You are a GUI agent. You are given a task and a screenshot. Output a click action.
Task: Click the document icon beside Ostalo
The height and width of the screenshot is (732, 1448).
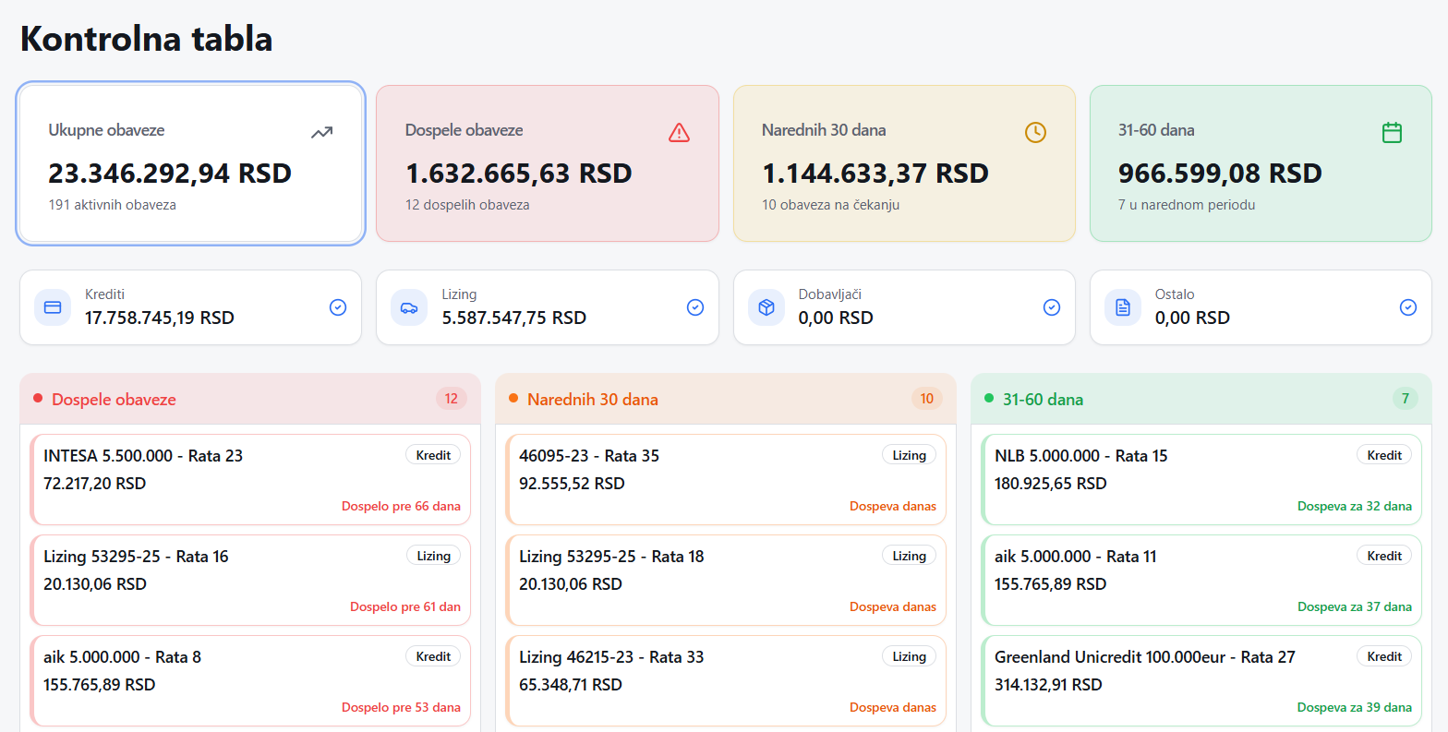tap(1122, 307)
